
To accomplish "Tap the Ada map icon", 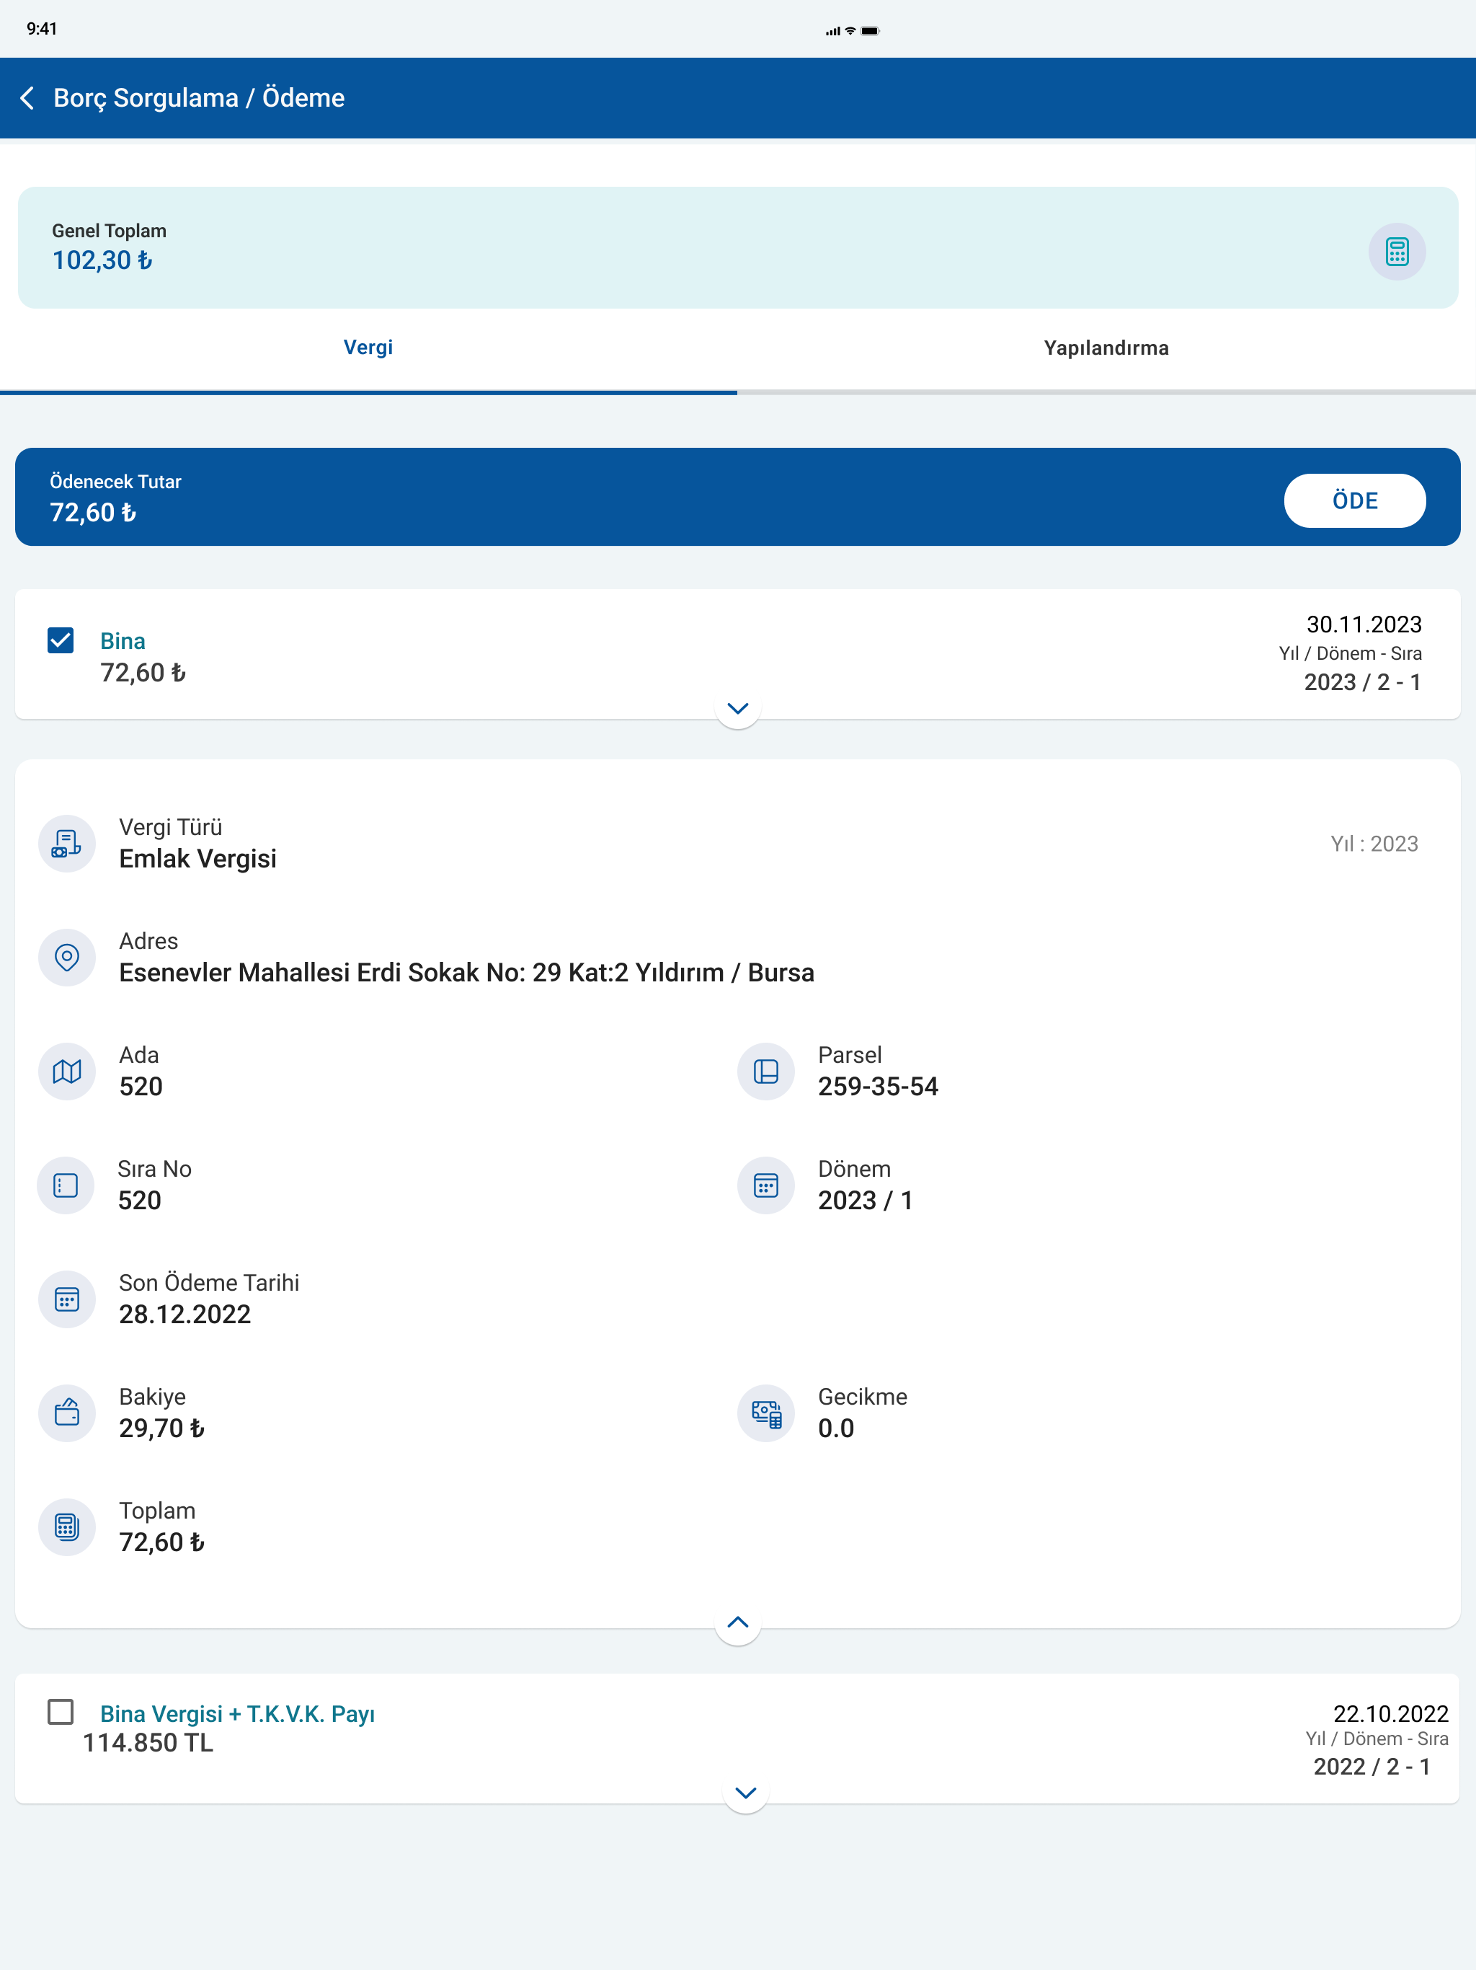I will click(67, 1072).
